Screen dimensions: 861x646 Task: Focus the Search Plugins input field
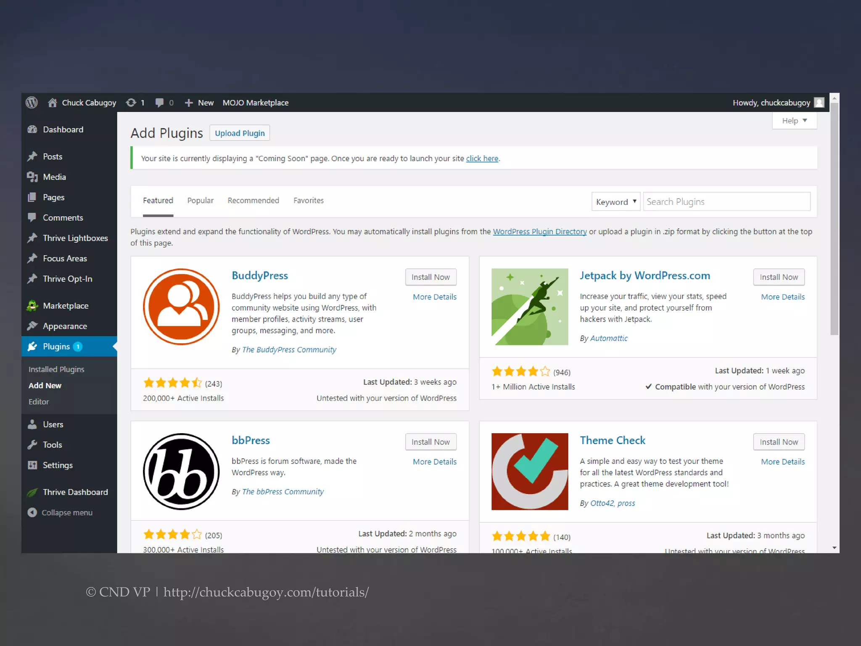[726, 201]
